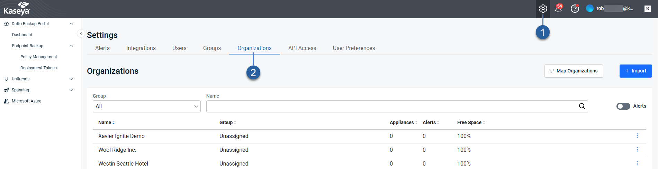Expand the Spanning section chevron
Viewport: 658px width, 169px height.
click(71, 90)
